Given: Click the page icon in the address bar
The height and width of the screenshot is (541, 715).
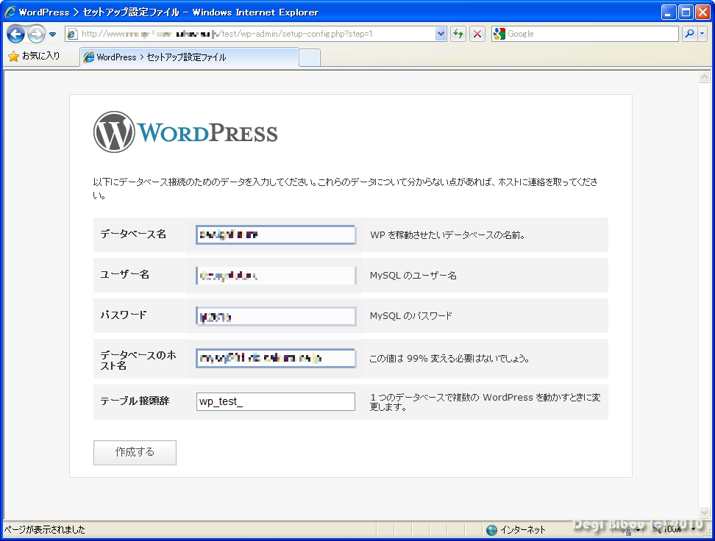Looking at the screenshot, I should tap(73, 34).
